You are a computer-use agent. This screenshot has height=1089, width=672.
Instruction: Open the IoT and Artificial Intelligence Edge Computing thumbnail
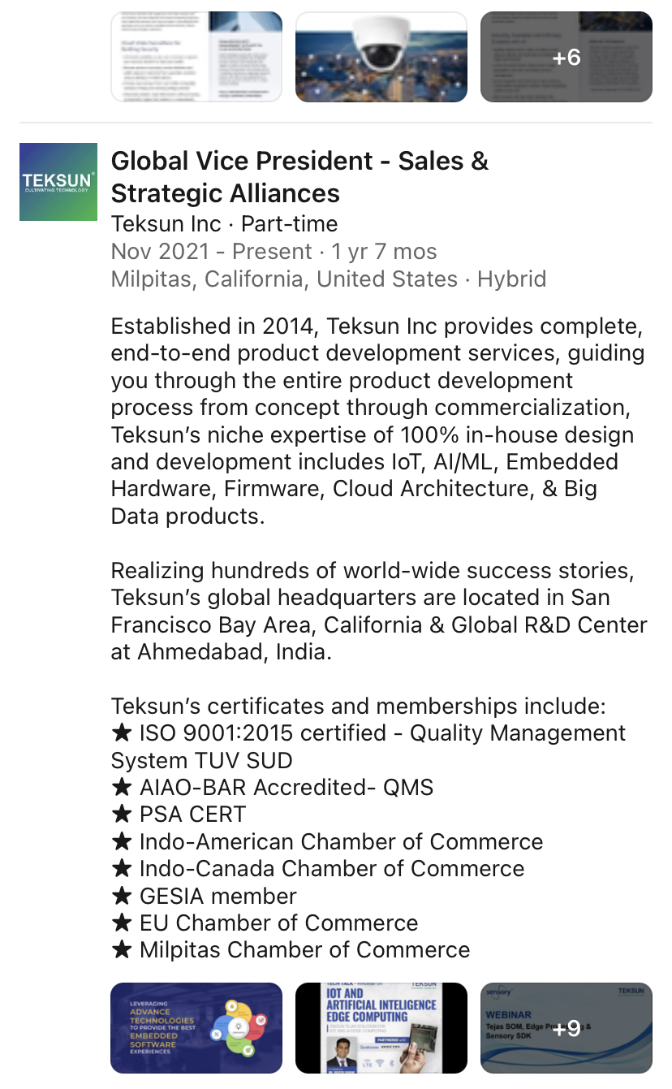tap(381, 1028)
